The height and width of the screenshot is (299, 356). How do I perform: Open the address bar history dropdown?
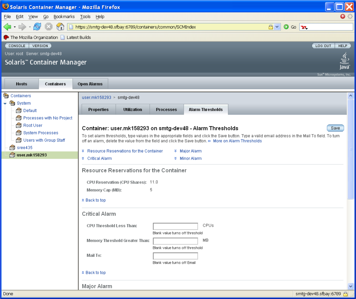277,27
